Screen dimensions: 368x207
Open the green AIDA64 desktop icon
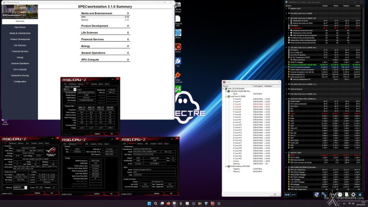178,89
